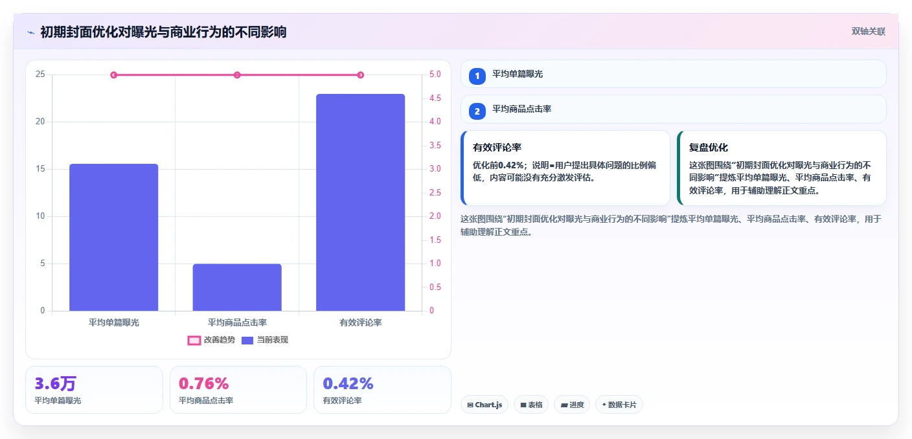Screen dimensions: 912x439
Task: Open the 平均单篇曝光 list item
Action: (x=673, y=74)
